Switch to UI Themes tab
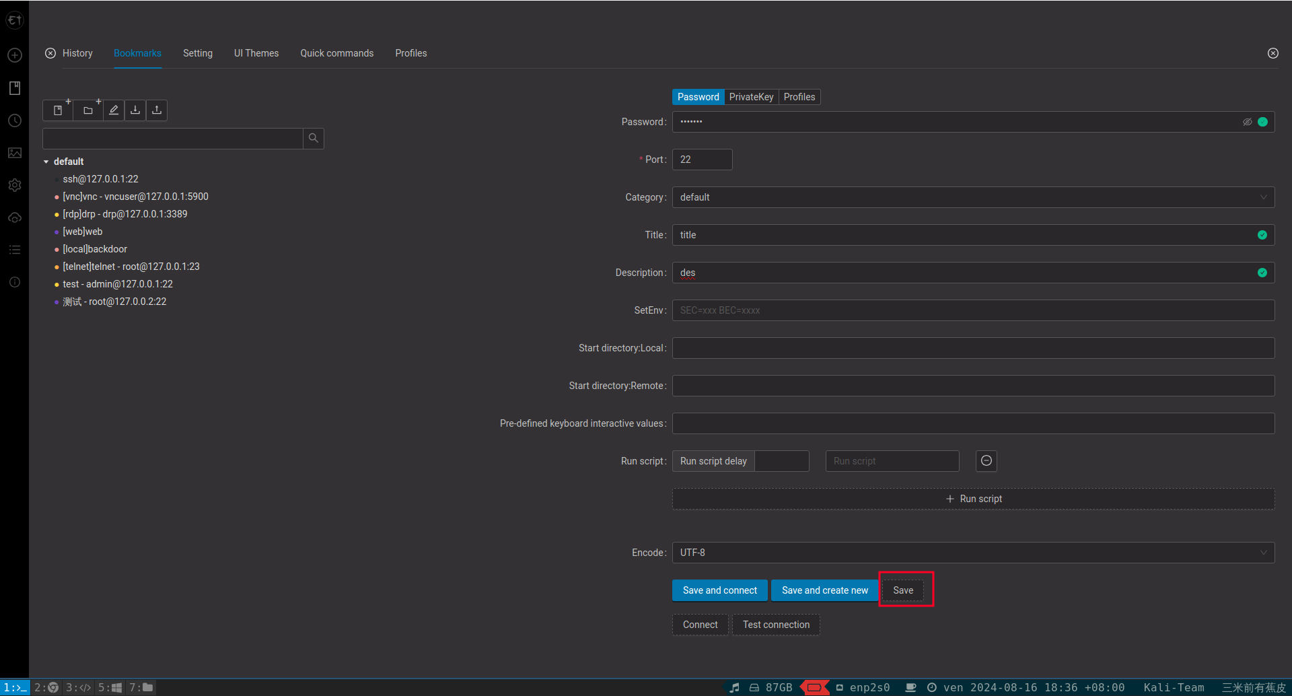 click(x=256, y=53)
